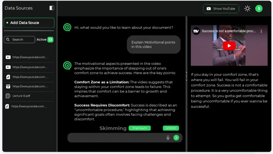Open the user profile avatar 'S'

click(x=259, y=9)
